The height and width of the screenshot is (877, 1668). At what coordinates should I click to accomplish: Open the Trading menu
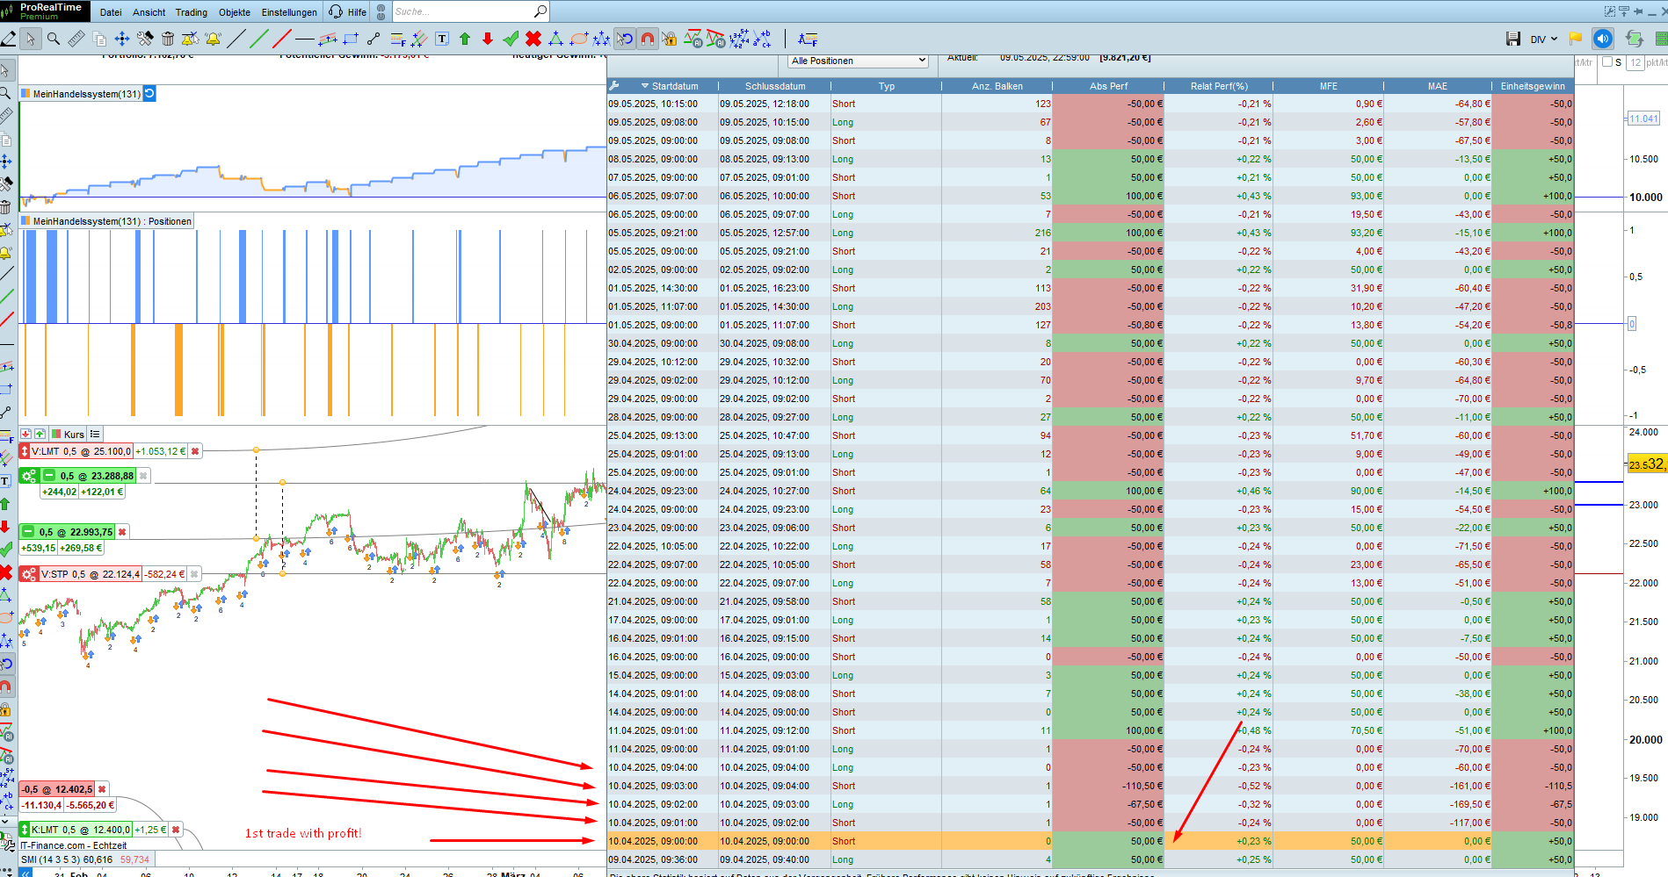(x=192, y=12)
